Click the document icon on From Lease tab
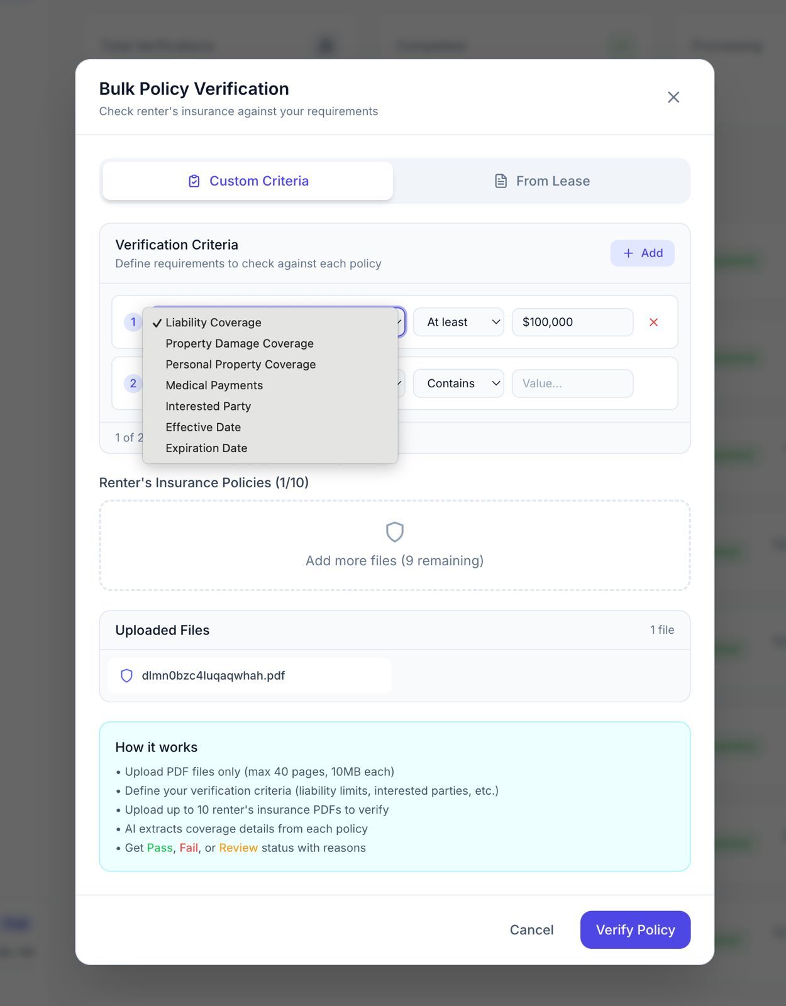 [500, 180]
